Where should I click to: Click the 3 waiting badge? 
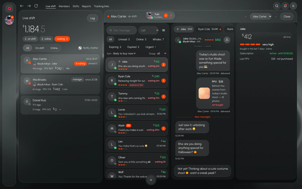(x=80, y=64)
